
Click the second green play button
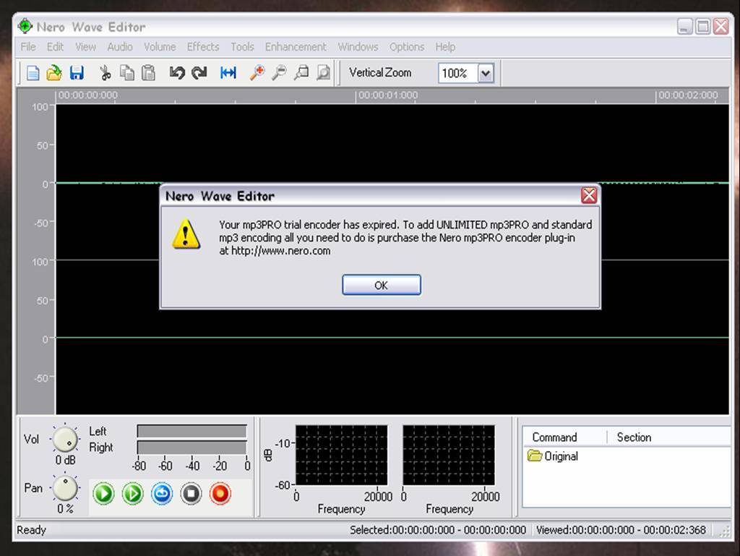coord(133,494)
